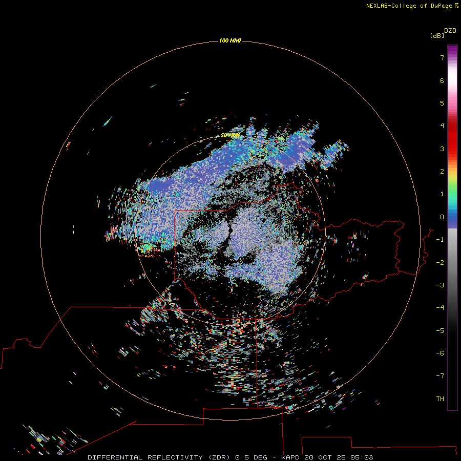Click the [dB] unit label
Screen dimensions: 461x461
437,36
